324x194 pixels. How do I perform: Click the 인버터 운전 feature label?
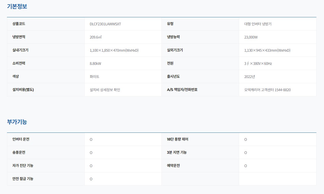pyautogui.click(x=21, y=139)
